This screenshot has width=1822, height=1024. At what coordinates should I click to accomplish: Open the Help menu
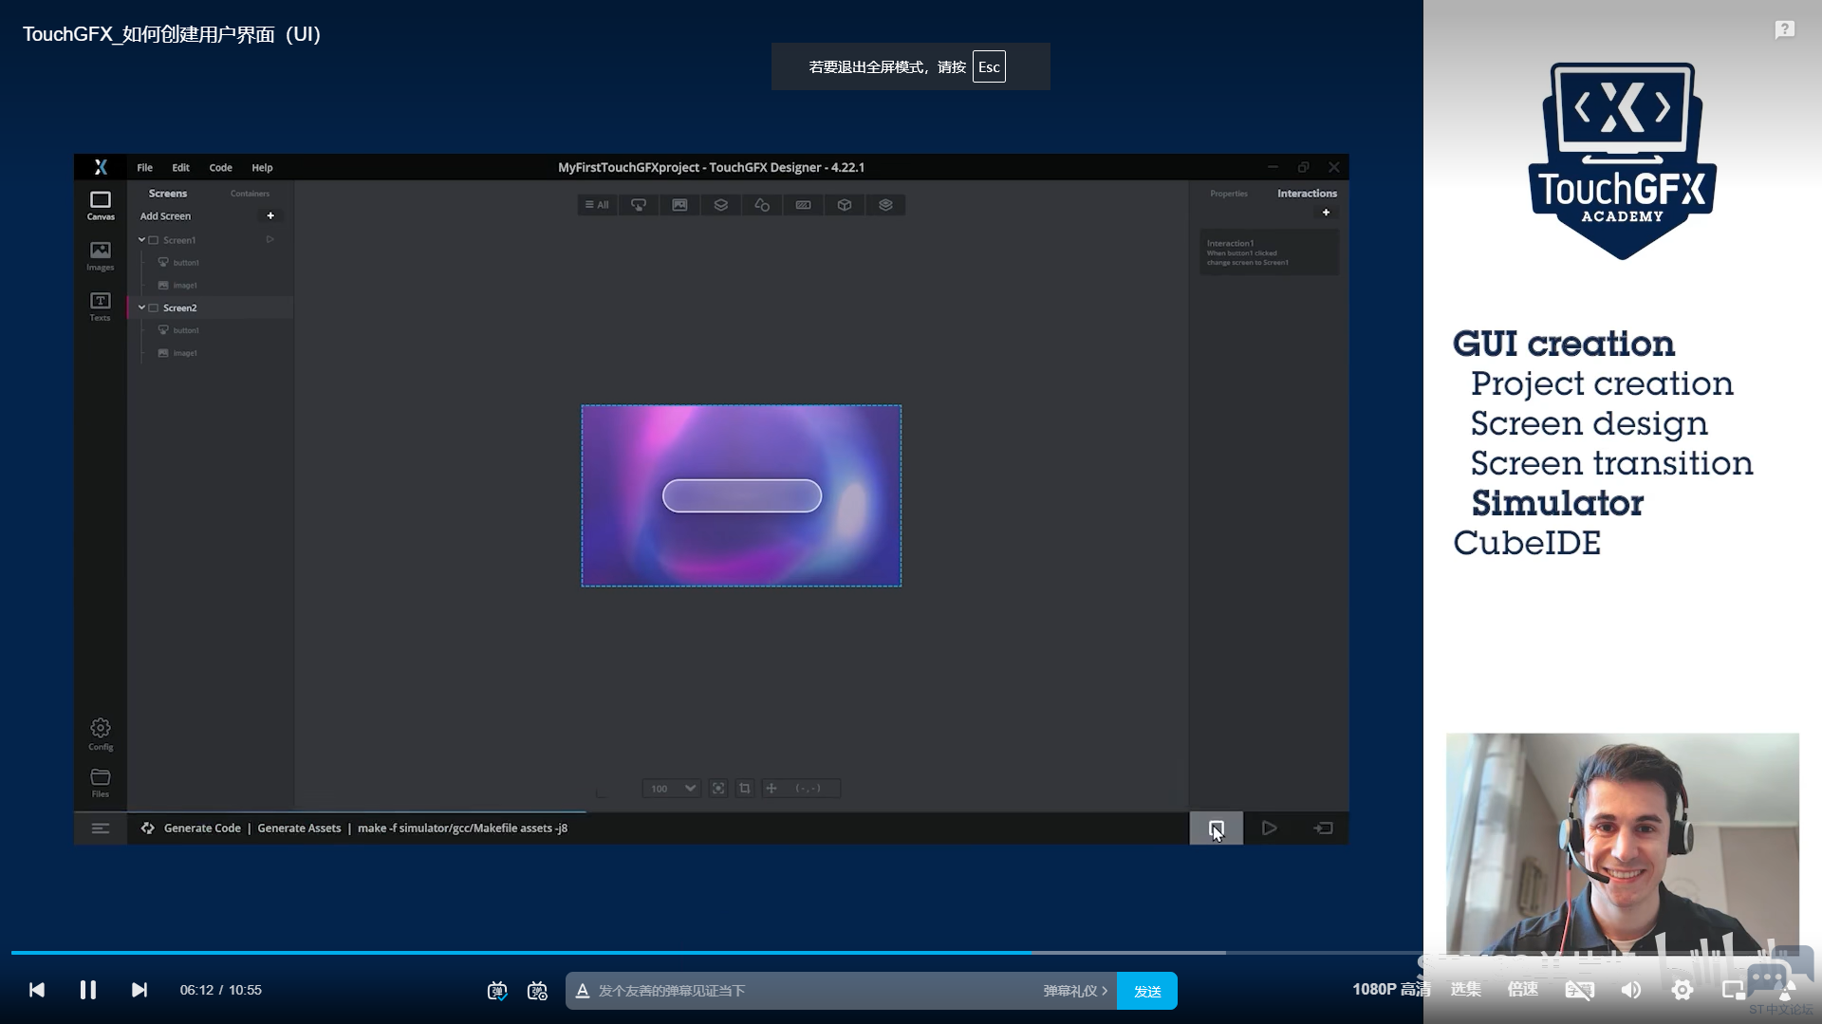click(262, 167)
